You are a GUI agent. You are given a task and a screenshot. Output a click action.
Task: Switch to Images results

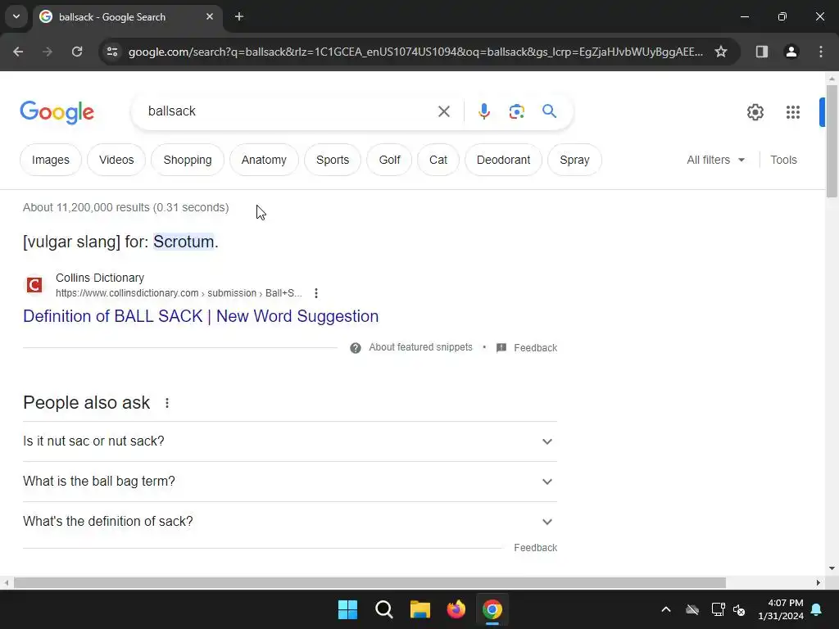tap(50, 160)
